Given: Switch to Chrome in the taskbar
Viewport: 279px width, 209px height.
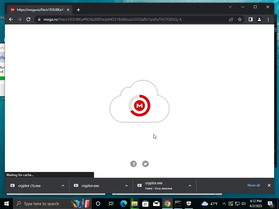Looking at the screenshot, I should tap(167, 204).
